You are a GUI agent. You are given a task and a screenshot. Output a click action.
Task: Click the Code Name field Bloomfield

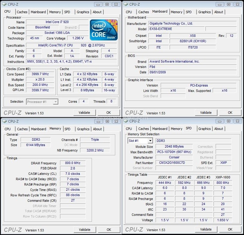[42, 27]
